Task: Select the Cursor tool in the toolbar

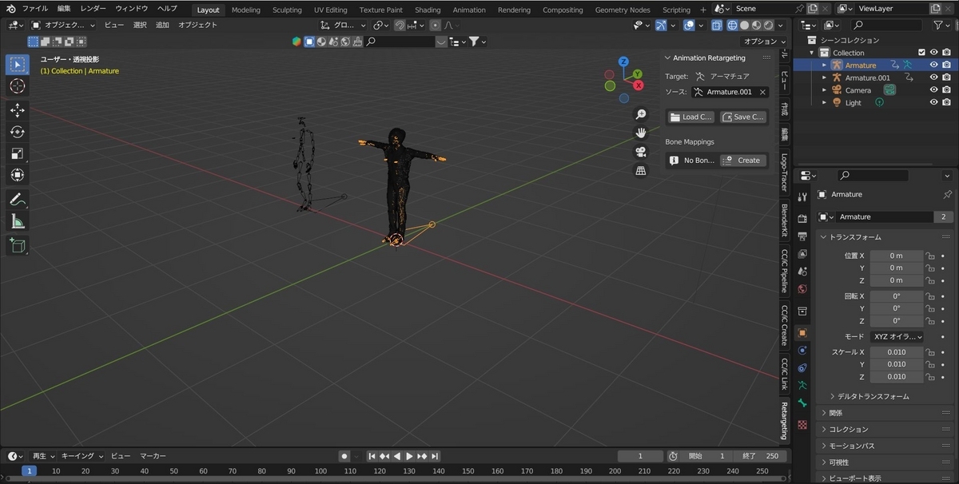Action: (17, 85)
